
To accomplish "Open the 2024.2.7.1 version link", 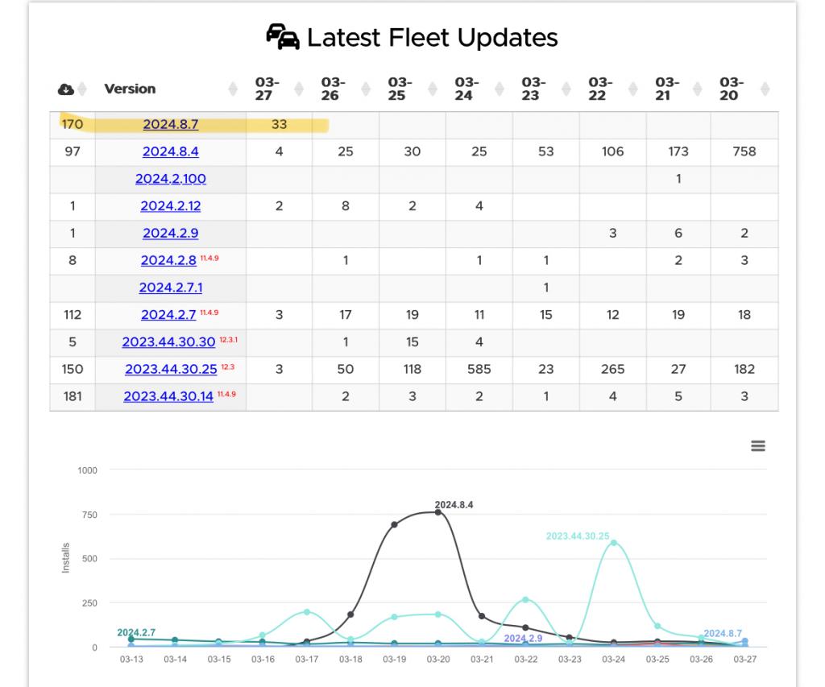I will (x=171, y=288).
